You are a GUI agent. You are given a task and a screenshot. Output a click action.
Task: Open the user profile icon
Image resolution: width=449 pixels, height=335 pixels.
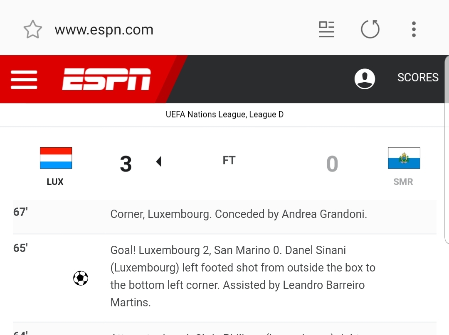365,78
